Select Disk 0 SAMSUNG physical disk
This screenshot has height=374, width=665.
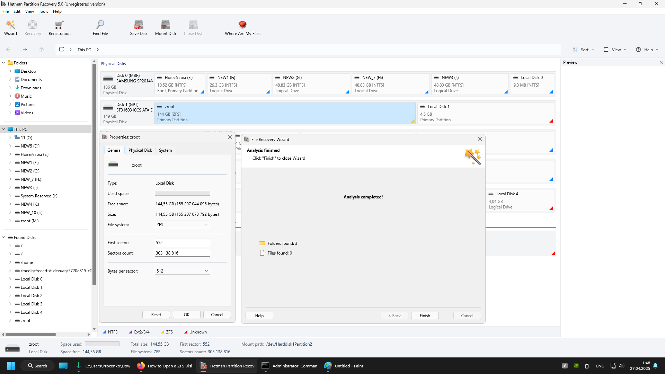point(127,84)
